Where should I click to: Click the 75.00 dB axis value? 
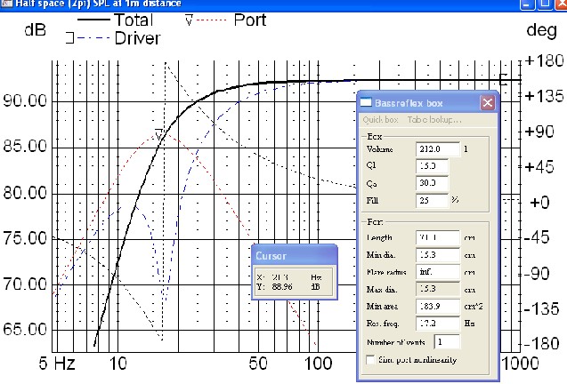click(25, 238)
